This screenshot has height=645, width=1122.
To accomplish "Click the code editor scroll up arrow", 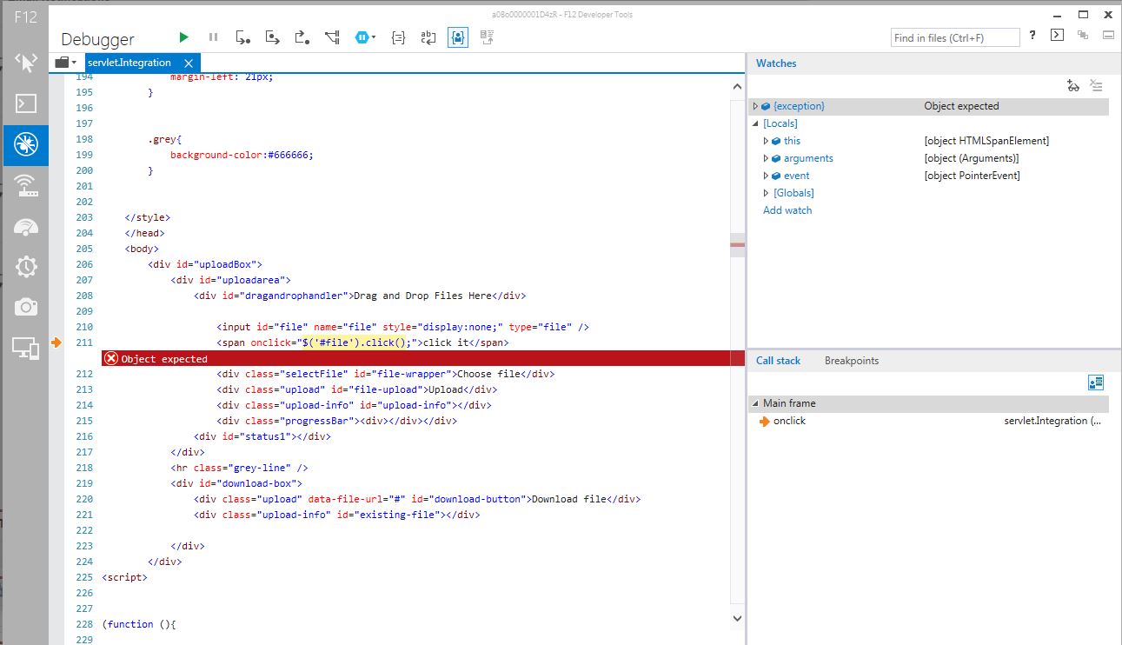I will (738, 87).
